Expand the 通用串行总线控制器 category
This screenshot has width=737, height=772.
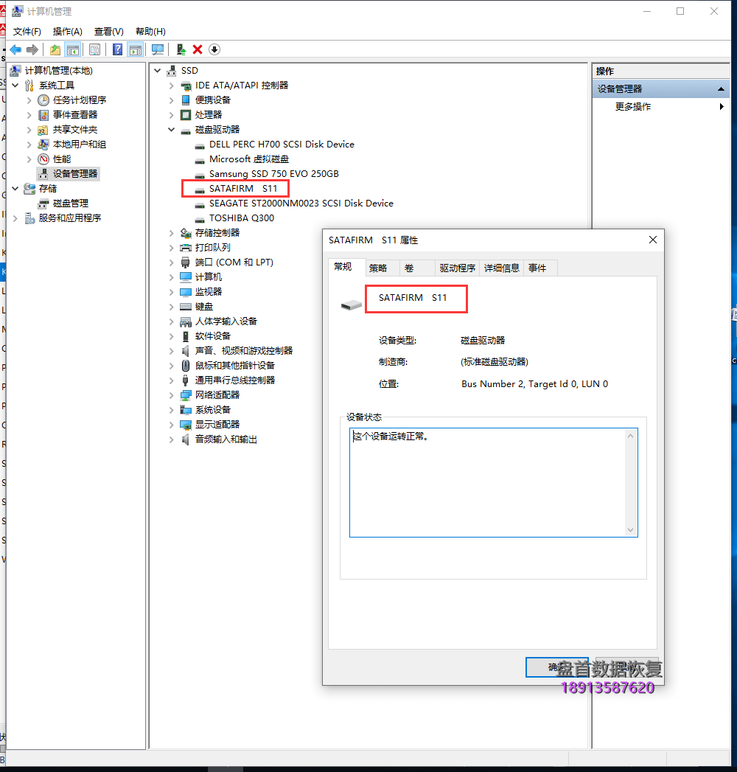pos(171,380)
